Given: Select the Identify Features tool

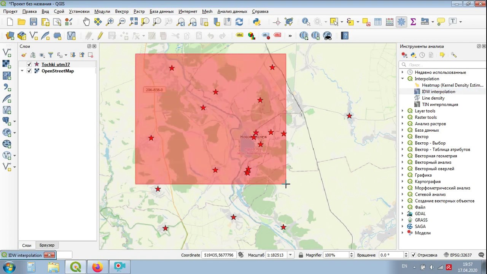Looking at the screenshot, I should pyautogui.click(x=306, y=22).
